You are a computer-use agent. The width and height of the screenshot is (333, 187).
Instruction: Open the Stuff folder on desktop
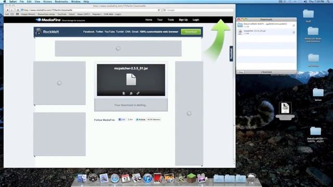(309, 16)
